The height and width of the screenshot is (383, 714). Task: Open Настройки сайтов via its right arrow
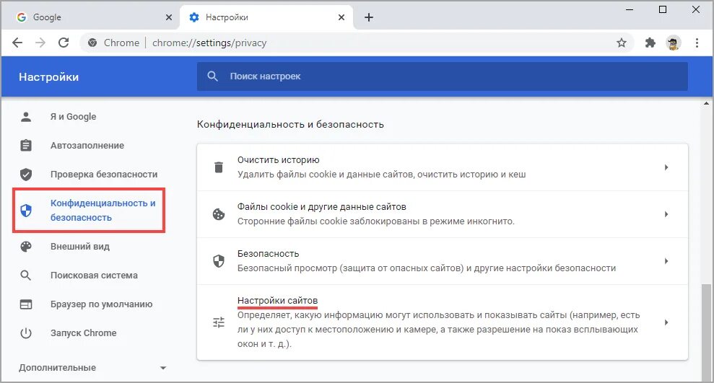pos(666,322)
